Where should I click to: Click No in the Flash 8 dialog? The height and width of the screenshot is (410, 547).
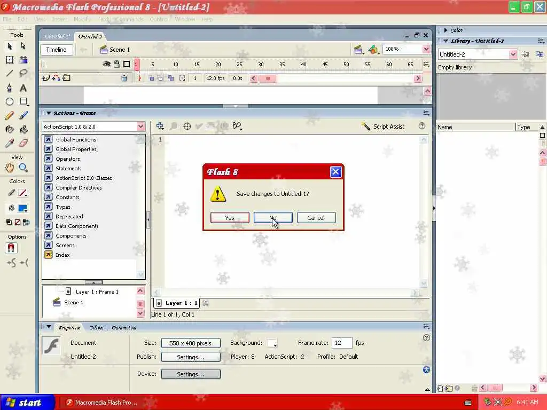(x=273, y=218)
